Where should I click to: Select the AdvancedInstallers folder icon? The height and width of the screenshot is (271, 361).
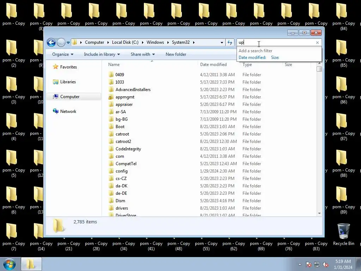(x=111, y=89)
